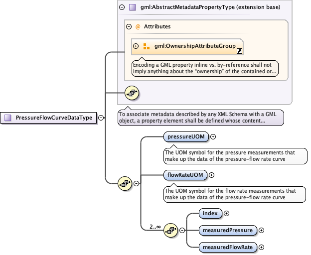Collapse the PressureFlowCurveDataType node
The height and width of the screenshot is (255, 311).
click(x=101, y=118)
